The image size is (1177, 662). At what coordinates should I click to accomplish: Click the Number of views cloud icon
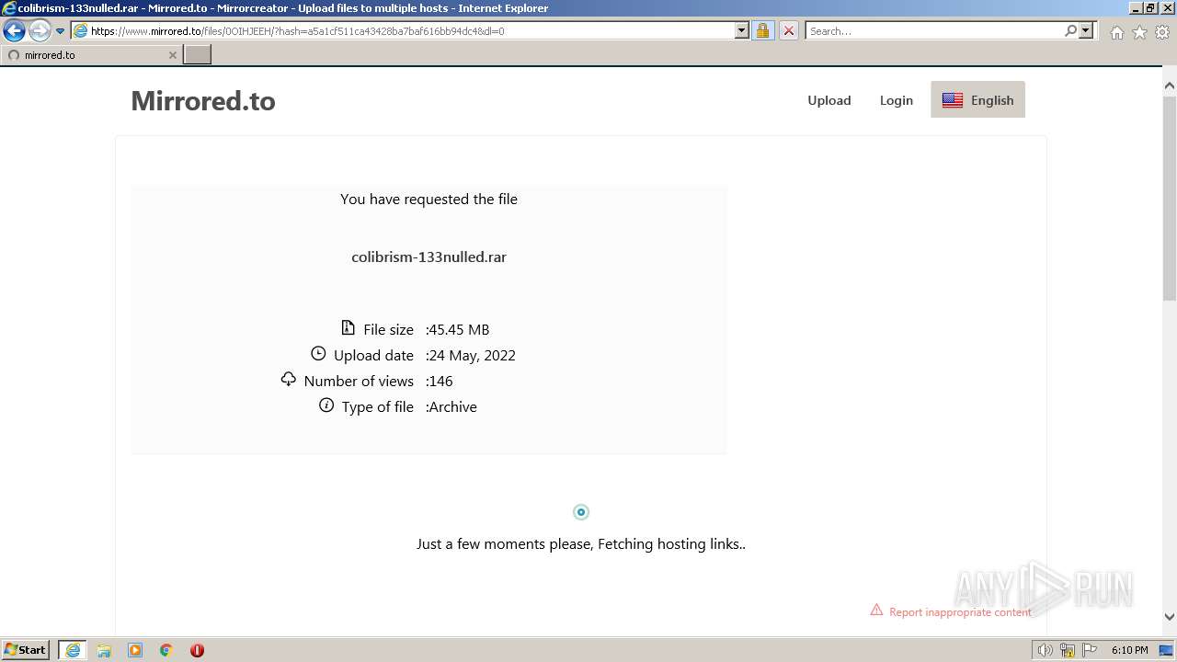coord(289,379)
